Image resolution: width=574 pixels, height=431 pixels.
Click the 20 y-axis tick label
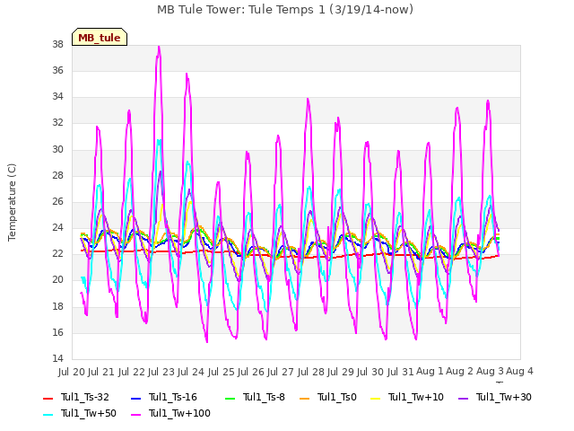[57, 280]
